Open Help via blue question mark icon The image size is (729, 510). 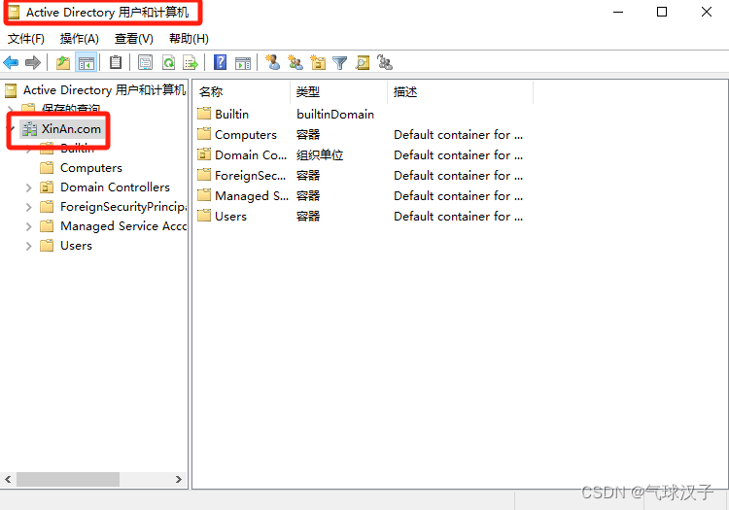point(220,62)
